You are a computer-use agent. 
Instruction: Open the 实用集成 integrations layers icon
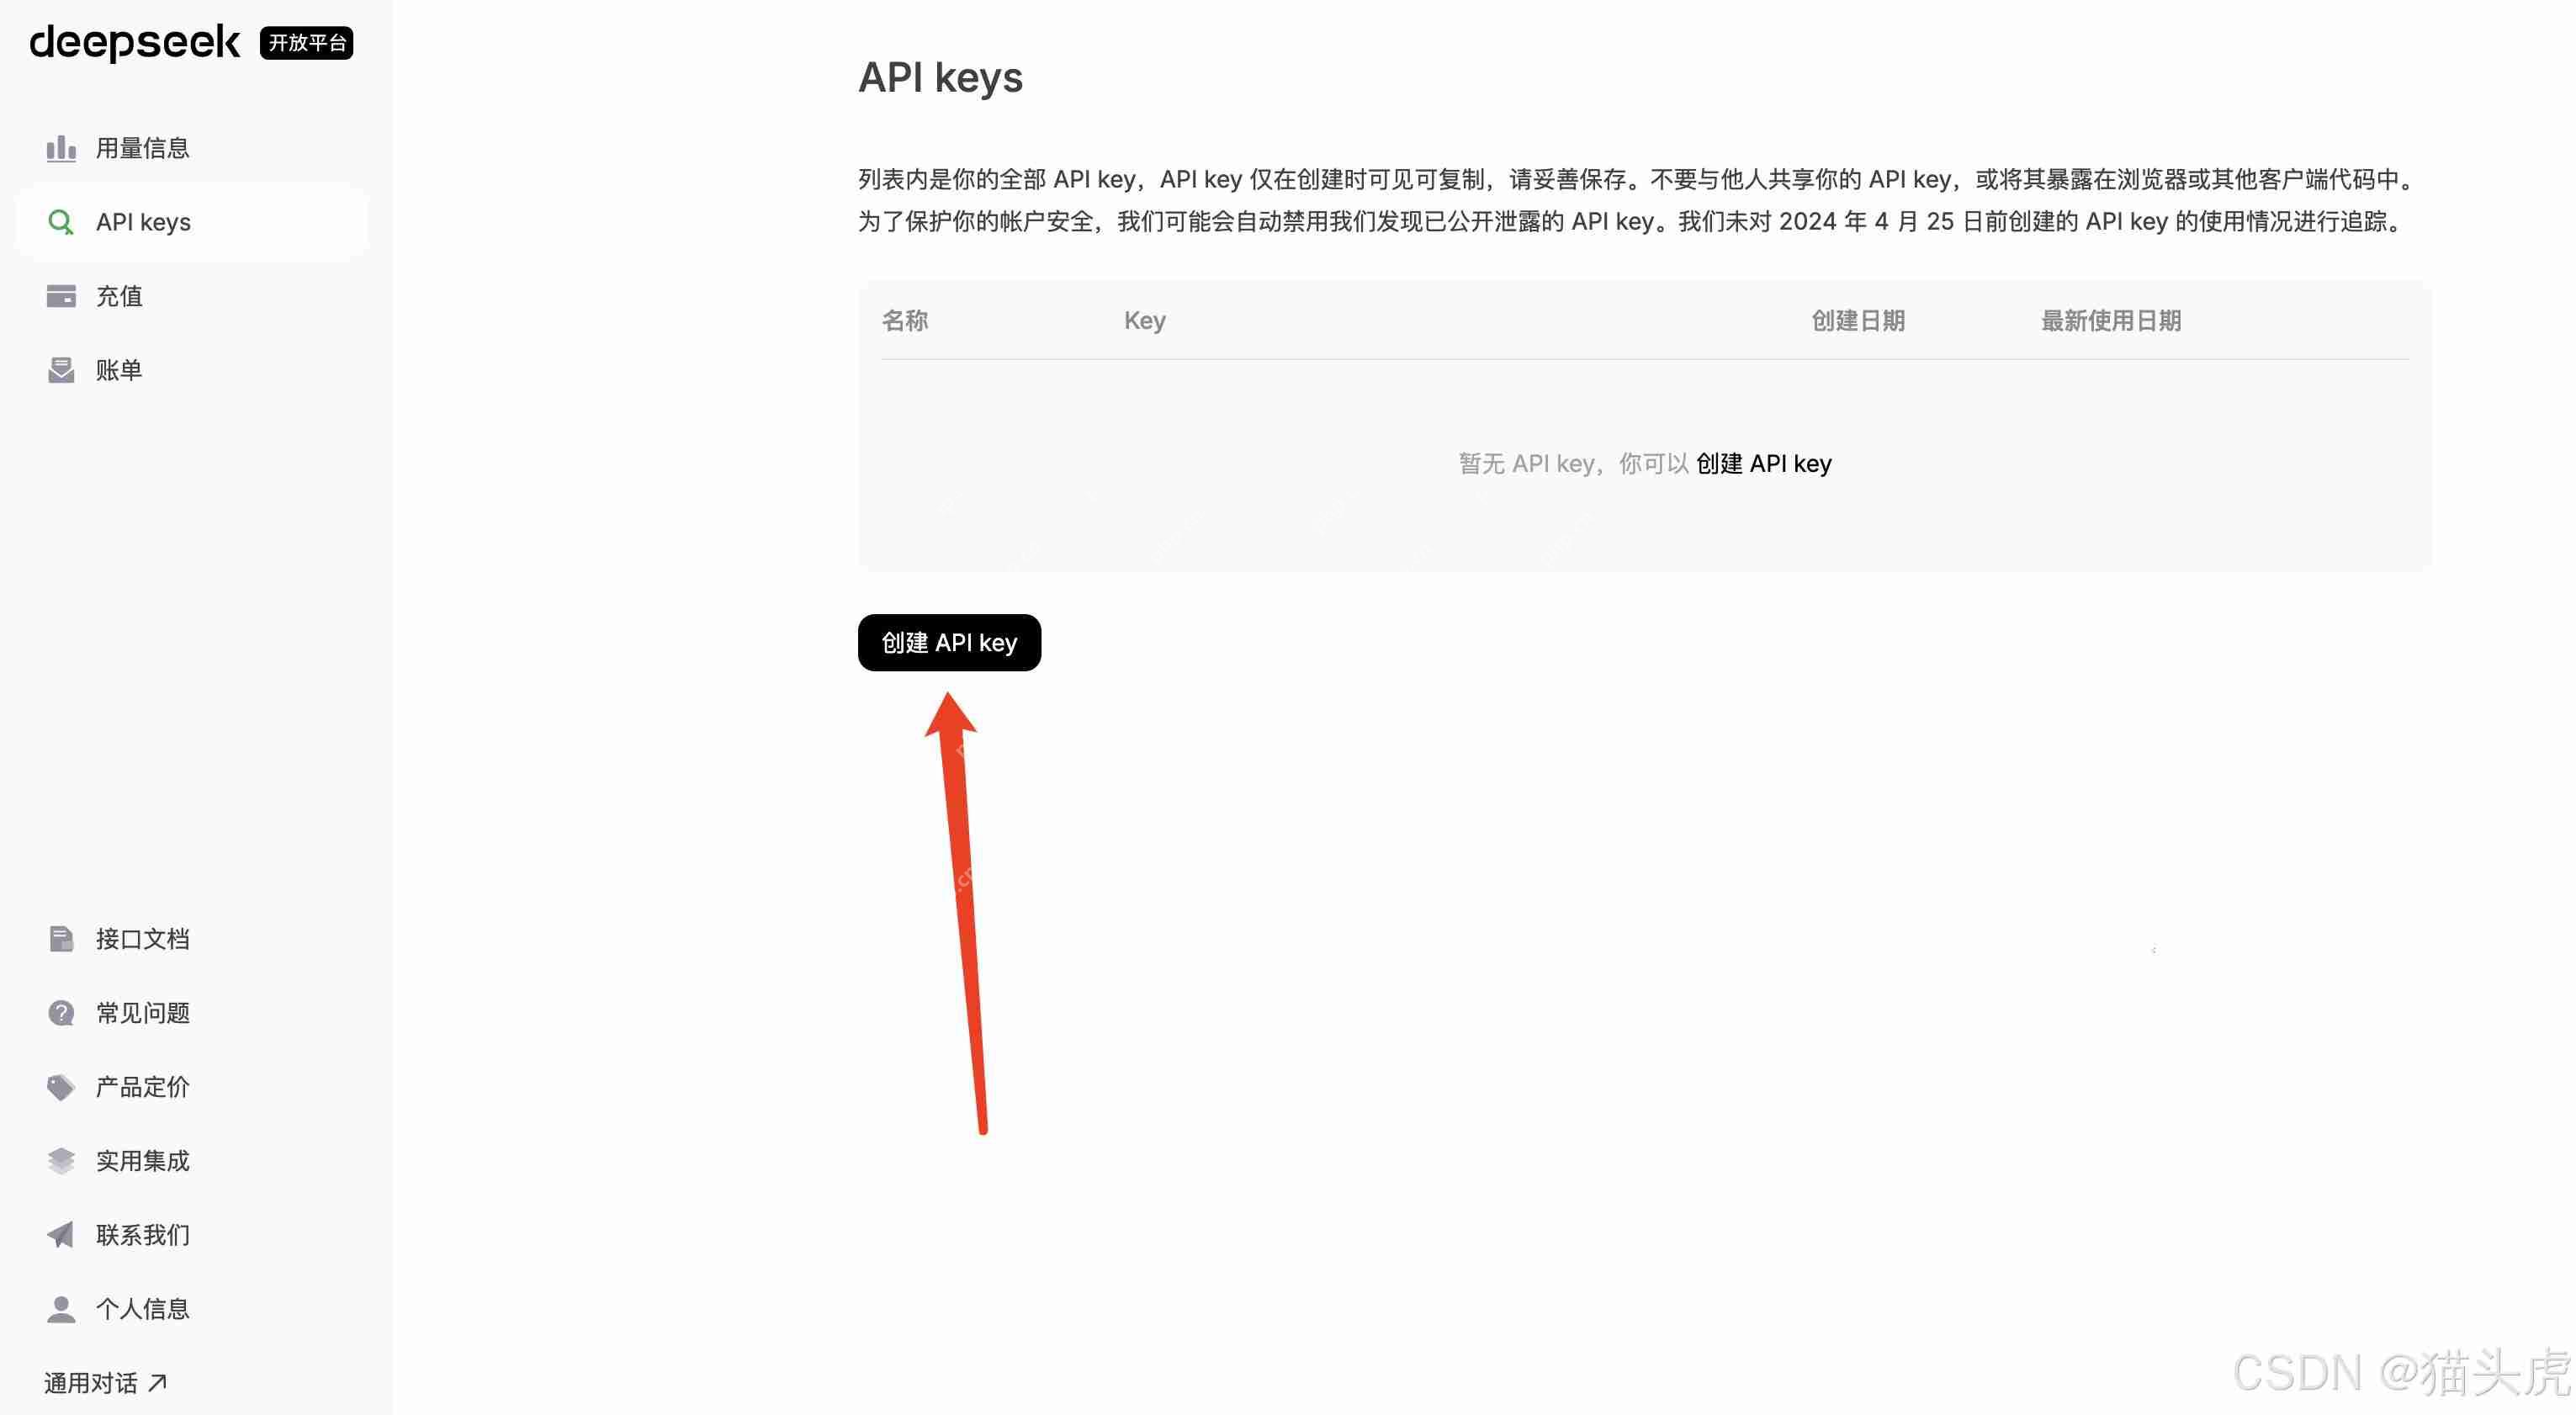coord(61,1160)
